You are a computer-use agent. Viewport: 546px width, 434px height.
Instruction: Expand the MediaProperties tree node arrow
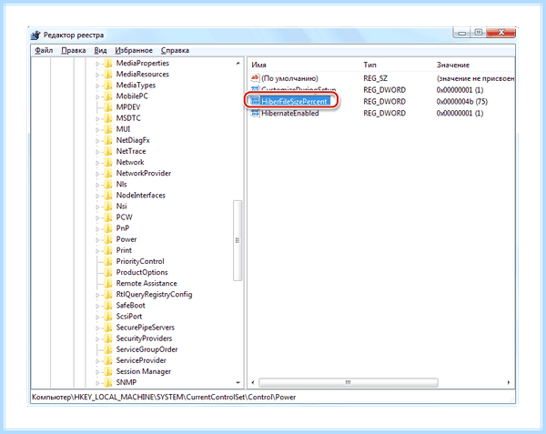tap(97, 64)
